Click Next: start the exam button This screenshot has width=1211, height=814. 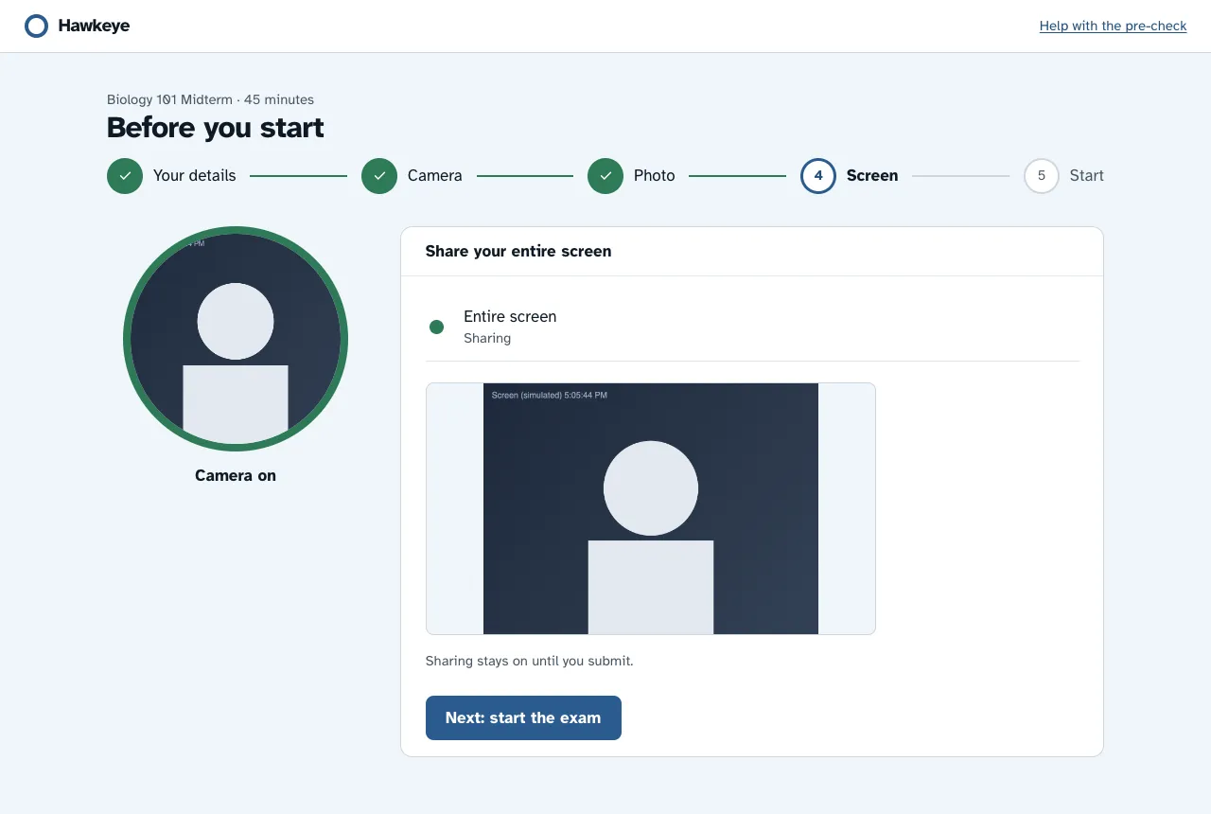pos(523,717)
